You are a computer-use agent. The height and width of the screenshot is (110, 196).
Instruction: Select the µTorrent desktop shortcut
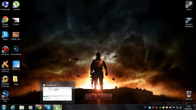[16, 5]
